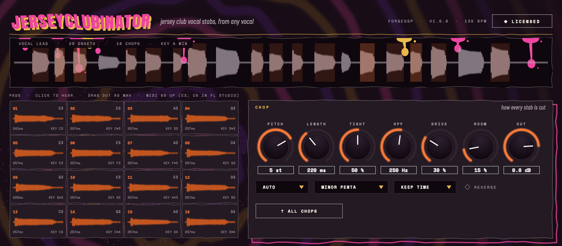Viewport: 562px width, 246px height.
Task: Trigger pad 11 with KEY A#3
Action: pos(153,187)
